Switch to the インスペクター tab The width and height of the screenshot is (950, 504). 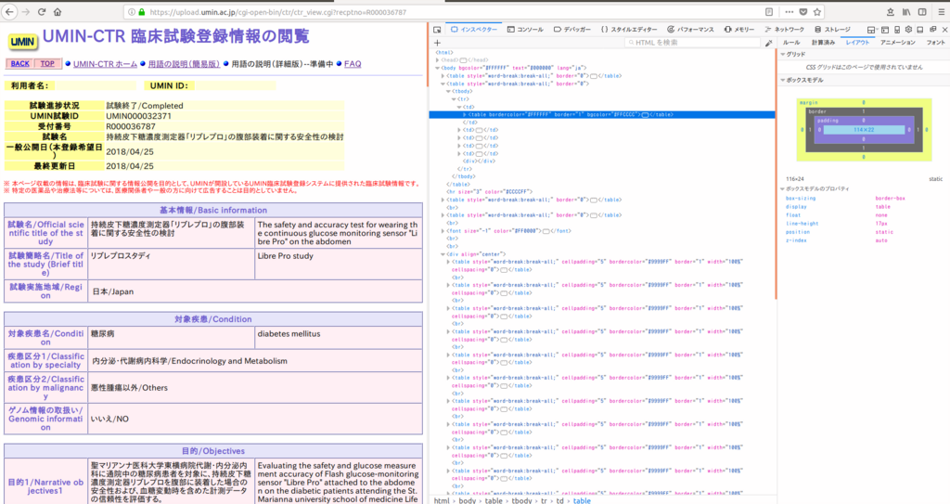474,29
